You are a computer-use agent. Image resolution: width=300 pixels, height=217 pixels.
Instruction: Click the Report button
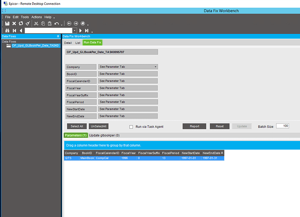click(194, 126)
